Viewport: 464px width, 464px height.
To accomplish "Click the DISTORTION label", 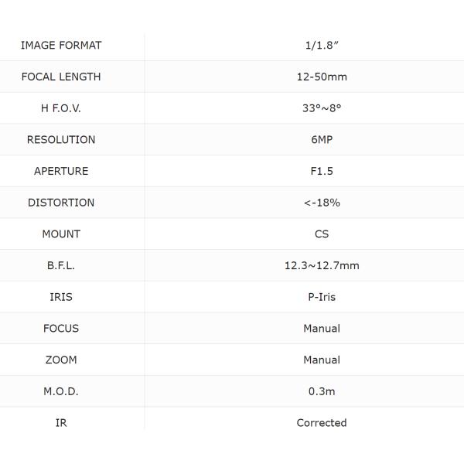I will [61, 203].
